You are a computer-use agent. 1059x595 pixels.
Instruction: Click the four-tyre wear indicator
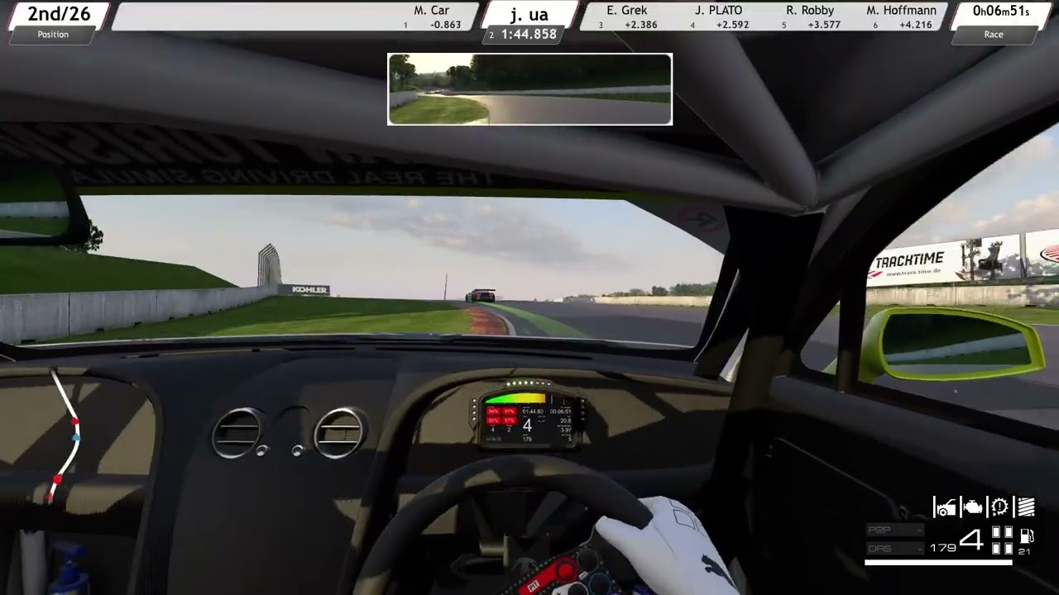coord(1002,540)
